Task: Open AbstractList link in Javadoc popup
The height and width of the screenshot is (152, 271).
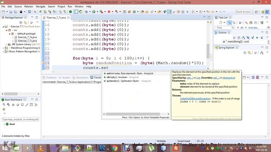Action: coord(229,78)
